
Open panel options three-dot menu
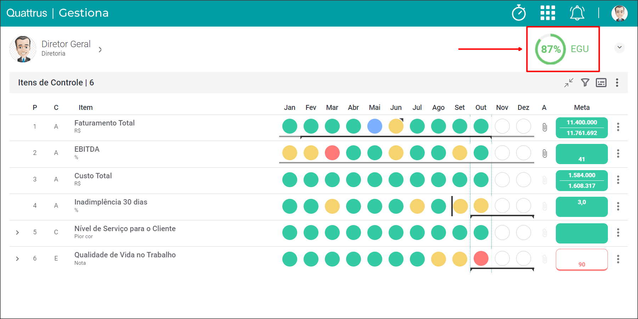617,83
